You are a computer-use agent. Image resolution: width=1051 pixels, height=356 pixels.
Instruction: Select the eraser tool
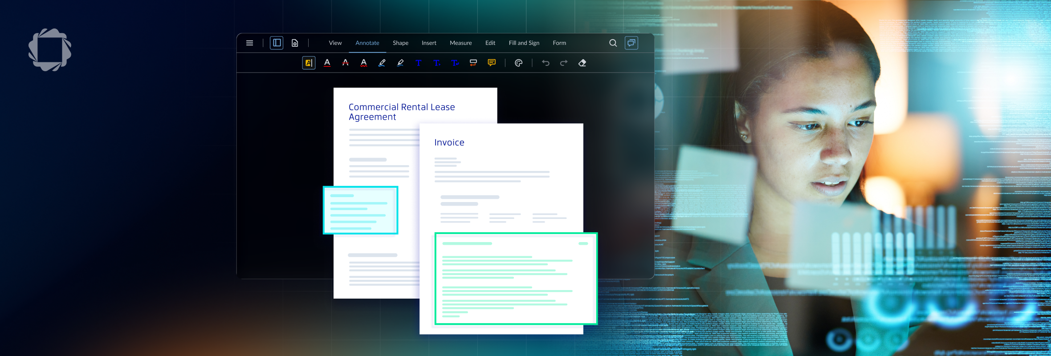click(582, 63)
